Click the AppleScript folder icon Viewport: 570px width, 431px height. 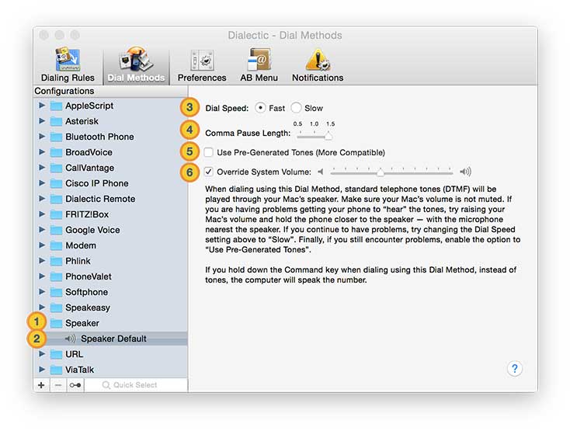pos(56,106)
